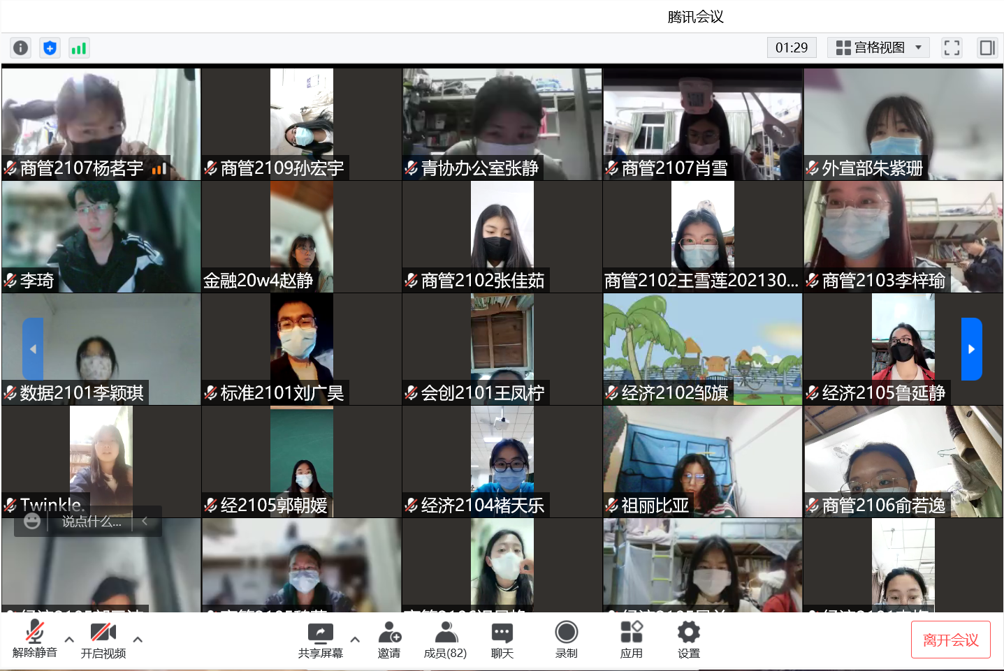This screenshot has width=1004, height=671.
Task: Open the Members (成员) list
Action: click(445, 640)
